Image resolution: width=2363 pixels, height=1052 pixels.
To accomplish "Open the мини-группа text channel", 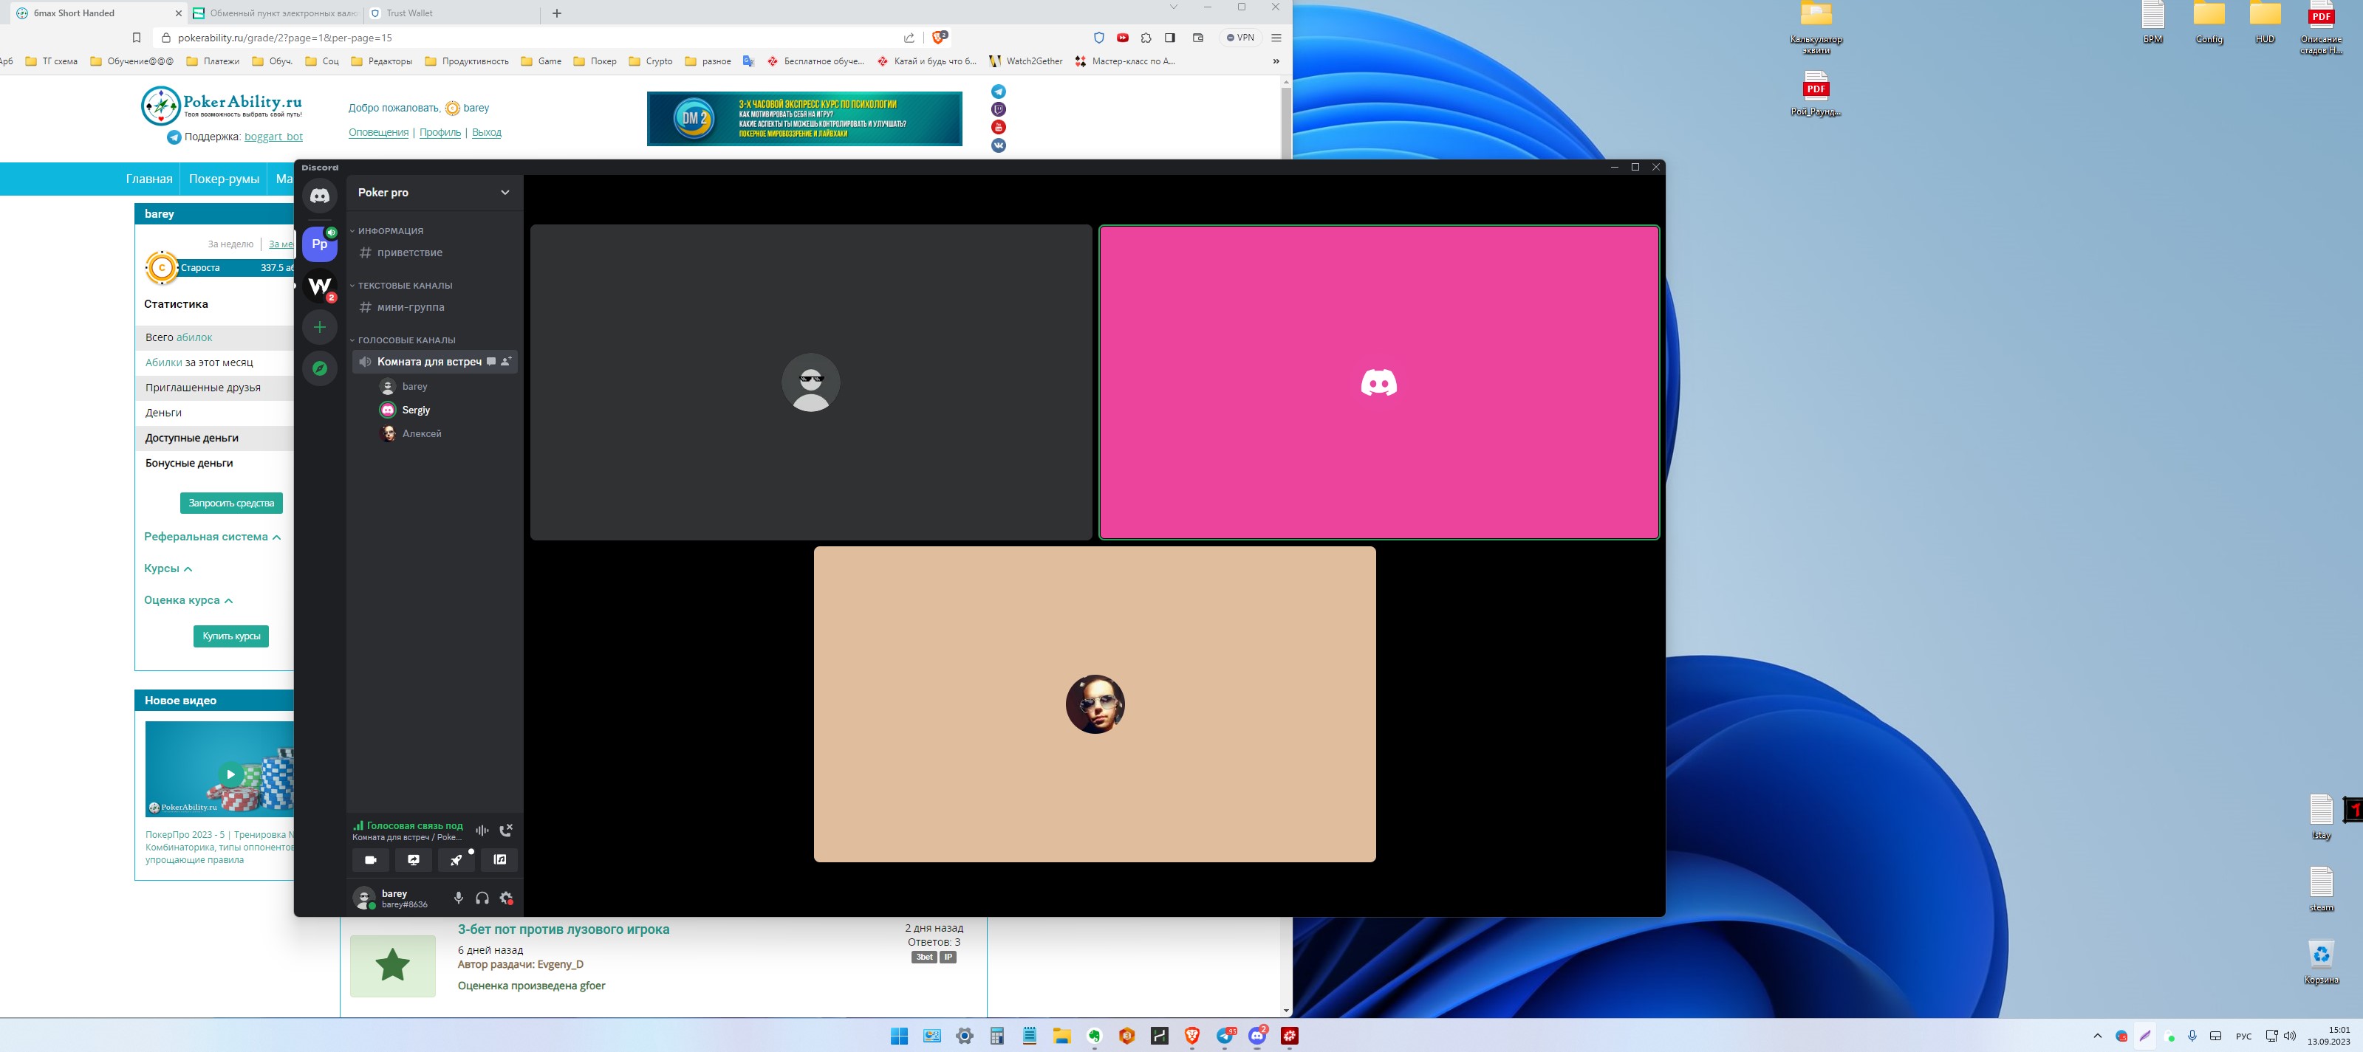I will pos(410,307).
